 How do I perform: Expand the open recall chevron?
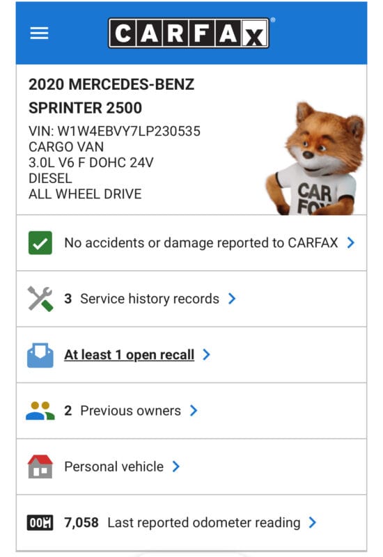click(x=206, y=354)
